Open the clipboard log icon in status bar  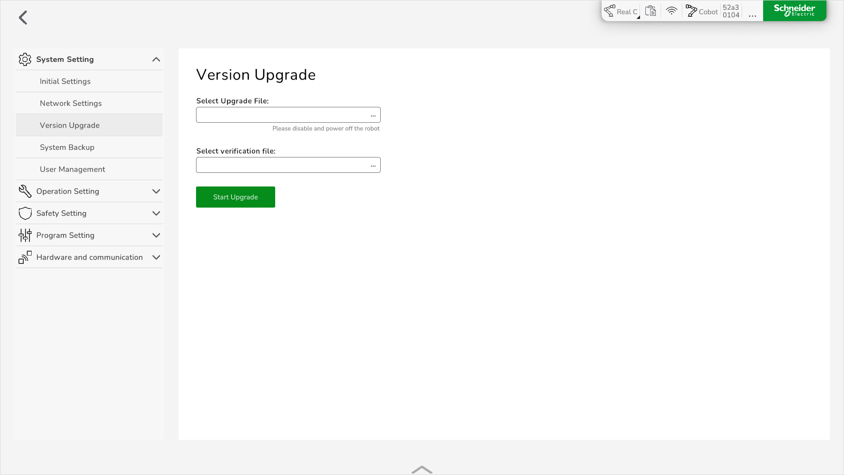[x=651, y=11]
